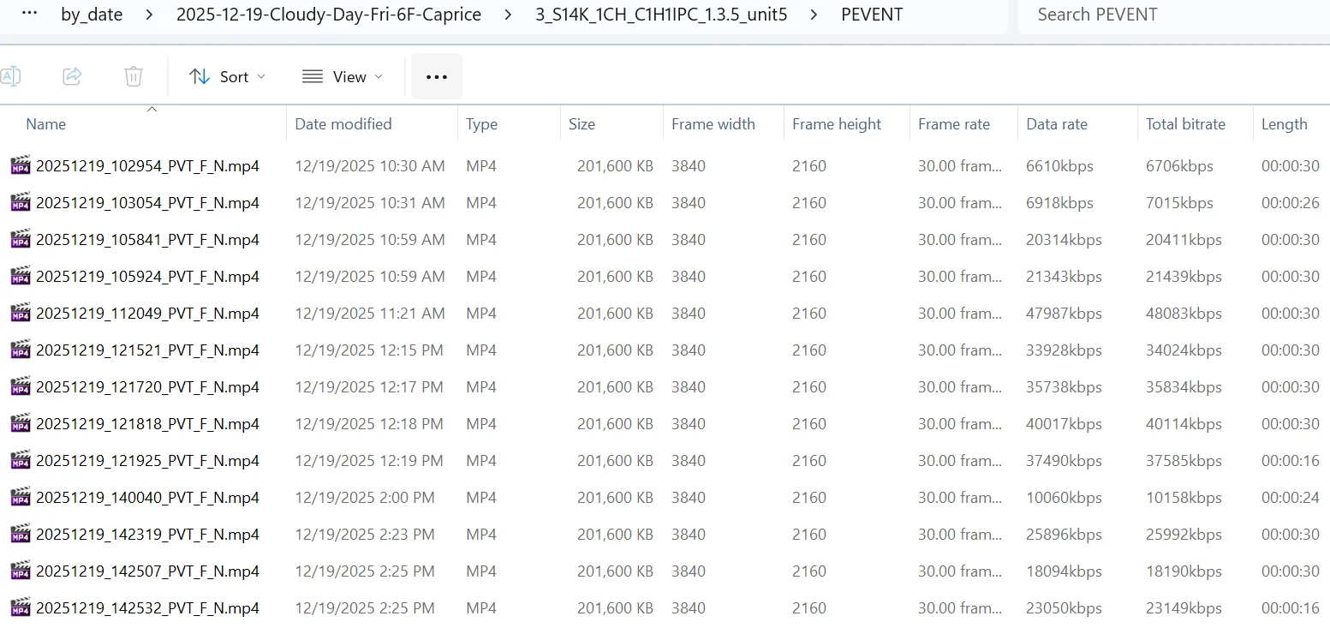Click the Search PEVENT field

point(1173,15)
